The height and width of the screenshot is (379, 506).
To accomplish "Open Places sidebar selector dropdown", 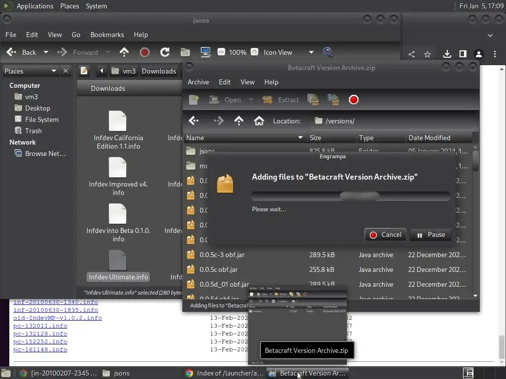I will click(x=30, y=71).
